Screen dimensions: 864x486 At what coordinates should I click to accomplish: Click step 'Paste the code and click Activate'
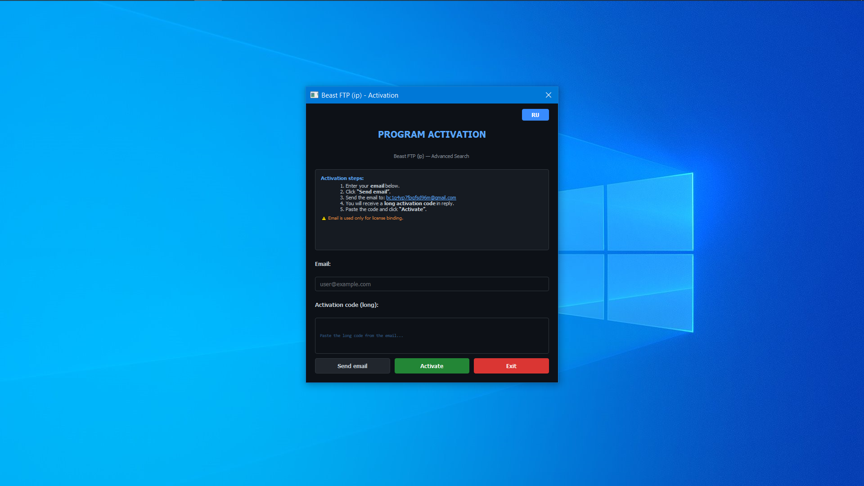(386, 209)
